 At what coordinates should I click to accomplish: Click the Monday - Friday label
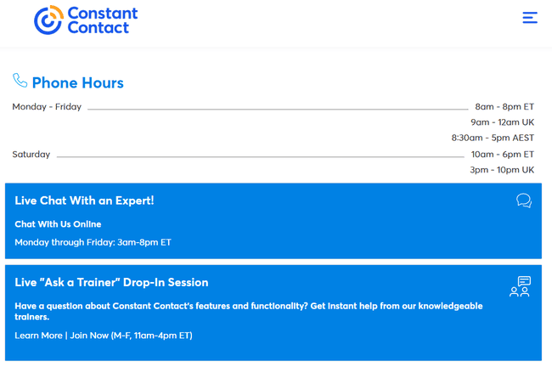coord(47,107)
